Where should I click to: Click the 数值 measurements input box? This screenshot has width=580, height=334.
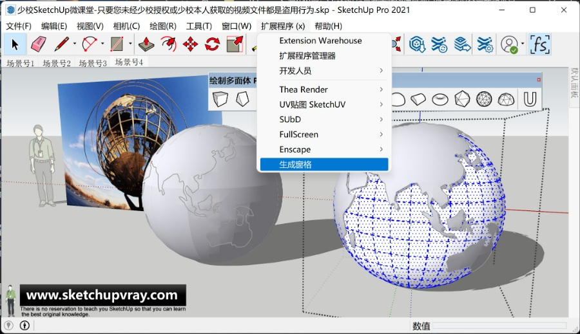pyautogui.click(x=499, y=326)
